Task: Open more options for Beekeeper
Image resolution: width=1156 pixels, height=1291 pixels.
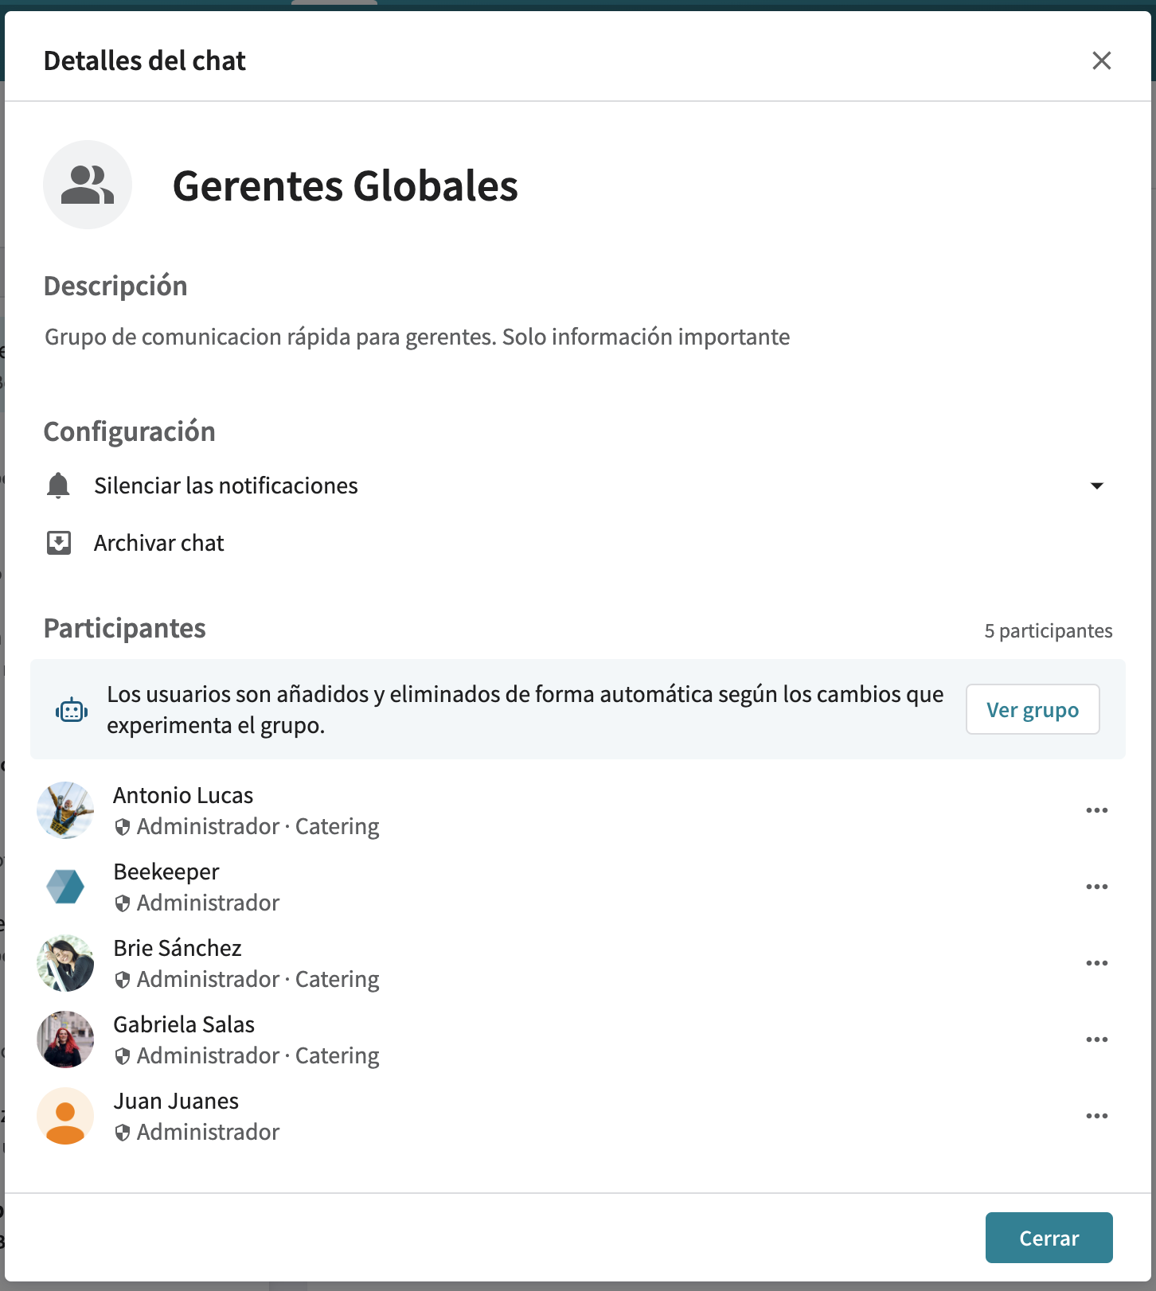Action: (1096, 887)
